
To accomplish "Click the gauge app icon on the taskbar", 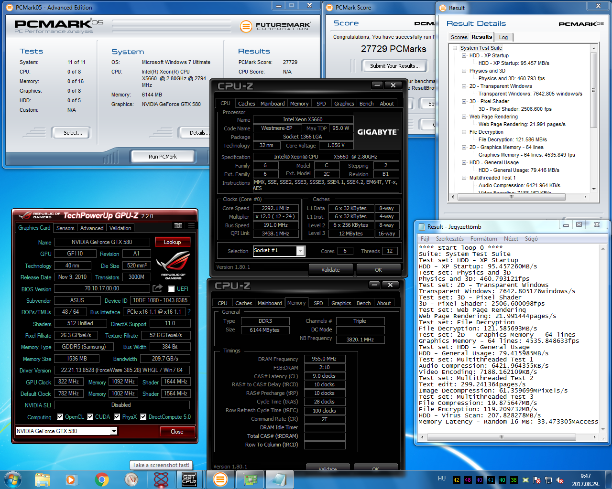I will point(131,479).
